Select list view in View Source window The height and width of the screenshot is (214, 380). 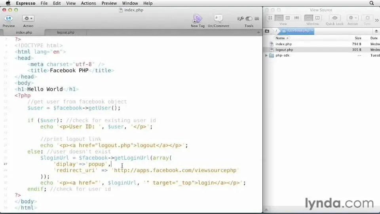point(279,18)
